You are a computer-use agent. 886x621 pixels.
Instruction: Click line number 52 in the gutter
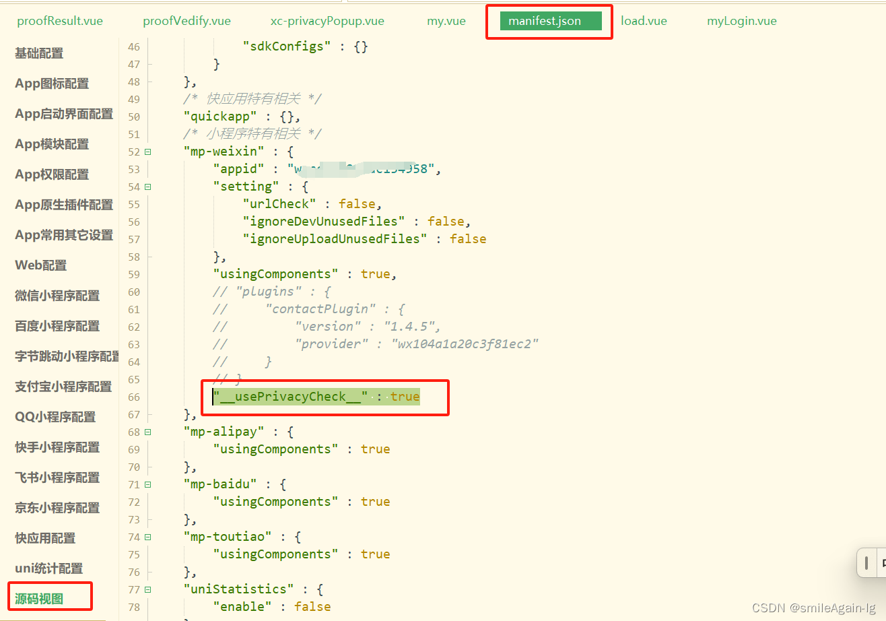(x=133, y=152)
